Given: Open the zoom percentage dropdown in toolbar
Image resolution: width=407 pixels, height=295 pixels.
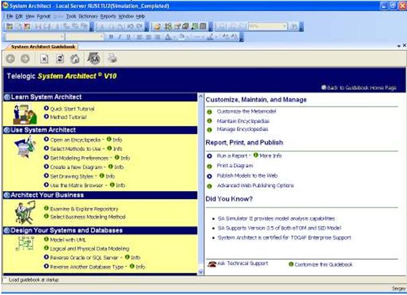Looking at the screenshot, I should click(285, 26).
